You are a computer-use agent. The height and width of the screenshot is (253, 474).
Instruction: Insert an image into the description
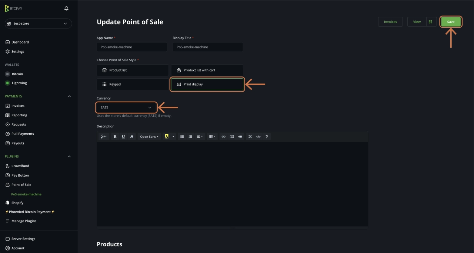[x=232, y=137]
